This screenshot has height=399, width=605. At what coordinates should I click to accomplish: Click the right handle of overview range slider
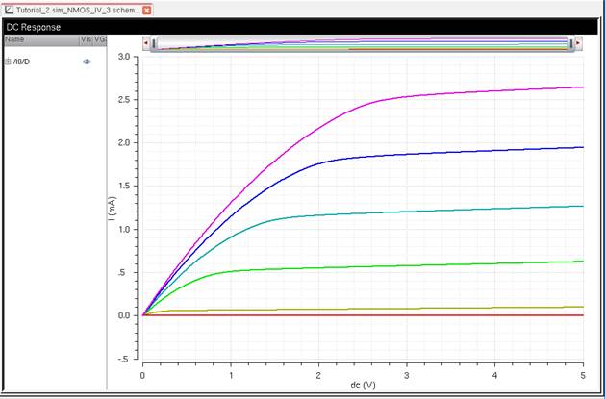(573, 43)
